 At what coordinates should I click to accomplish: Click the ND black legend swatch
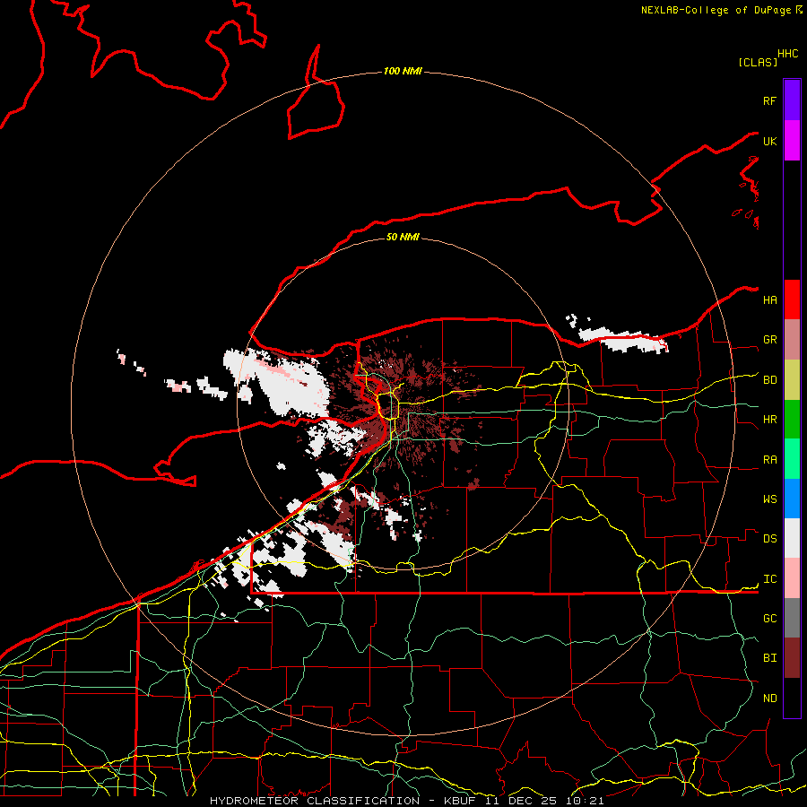point(792,698)
